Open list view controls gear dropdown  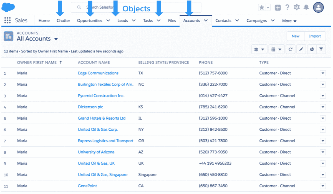coord(259,49)
